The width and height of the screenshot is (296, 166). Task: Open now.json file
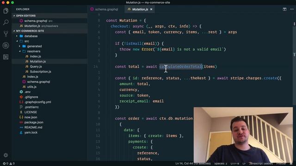[x=31, y=117]
